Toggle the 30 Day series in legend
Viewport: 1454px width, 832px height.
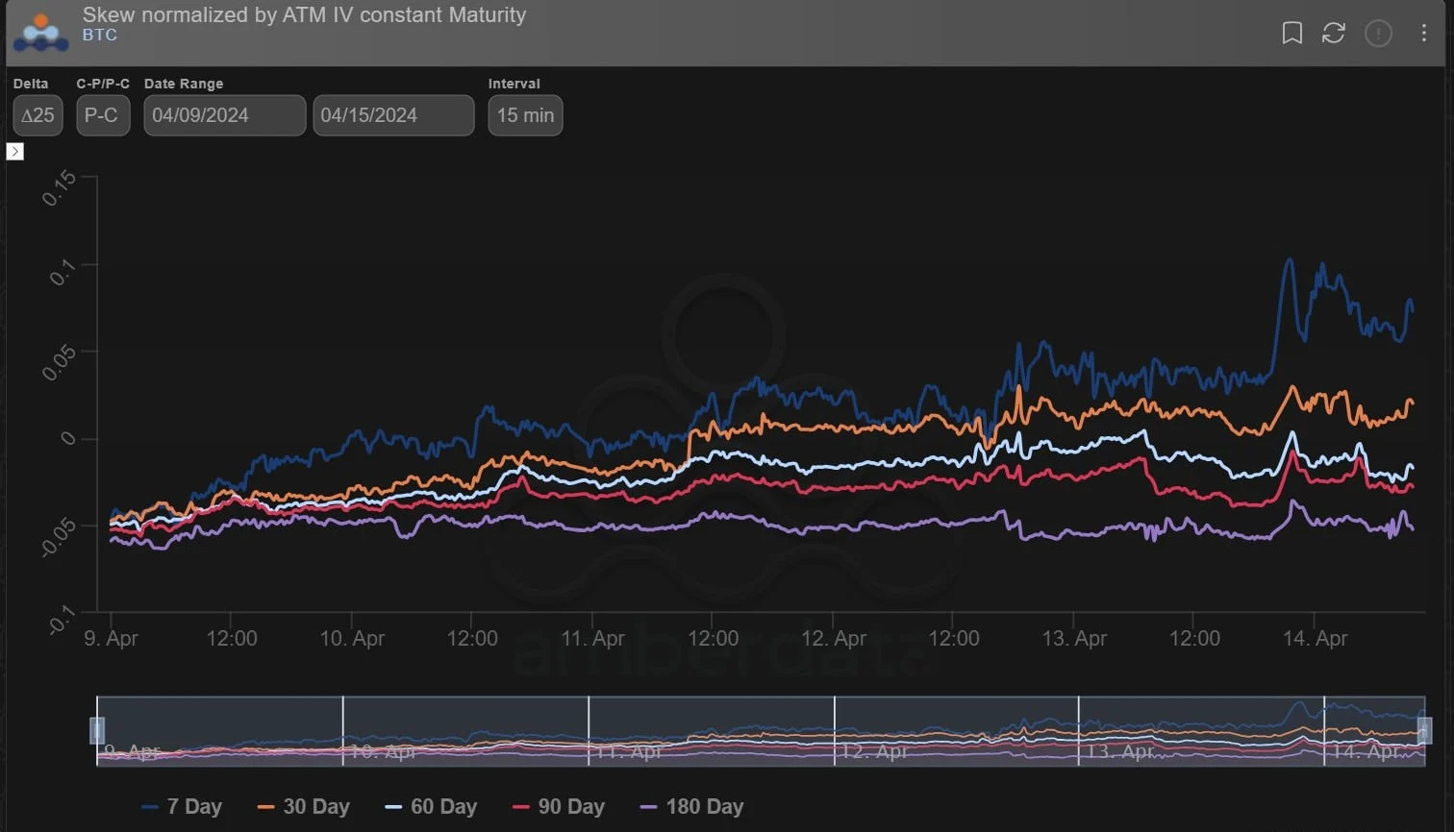point(304,807)
